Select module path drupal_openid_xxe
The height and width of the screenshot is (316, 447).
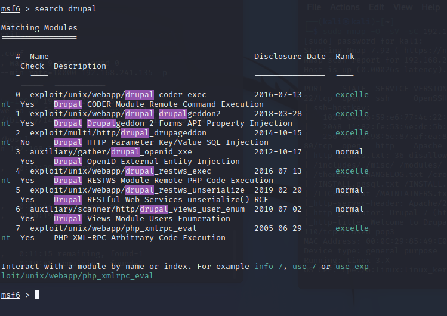111,151
